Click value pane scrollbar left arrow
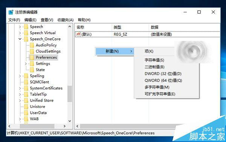The width and height of the screenshot is (226, 142). point(77,126)
